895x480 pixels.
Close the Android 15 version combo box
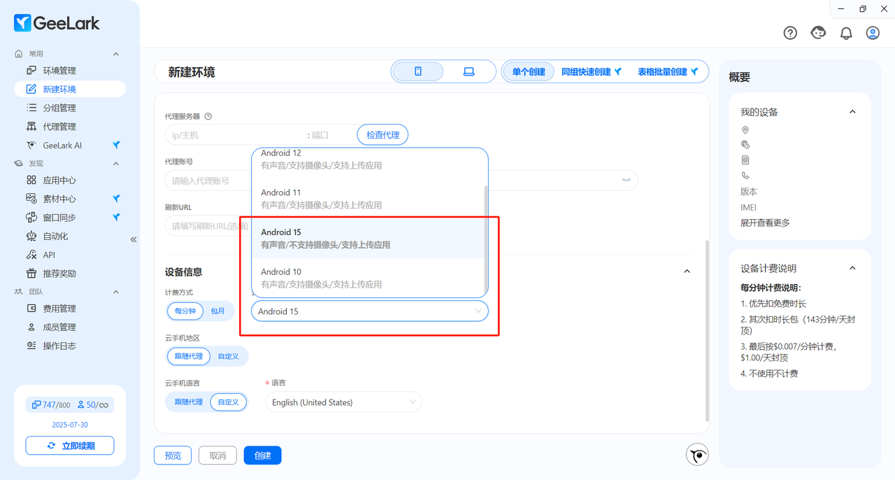pyautogui.click(x=370, y=311)
